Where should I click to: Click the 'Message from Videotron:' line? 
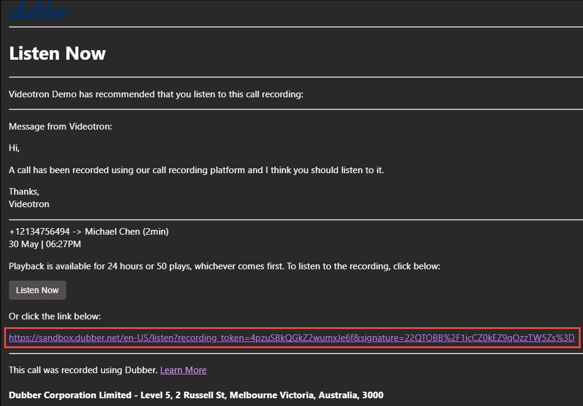pyautogui.click(x=60, y=127)
